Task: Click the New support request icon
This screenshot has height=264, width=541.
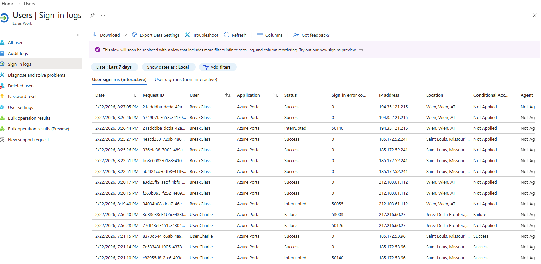Action: tap(2, 140)
